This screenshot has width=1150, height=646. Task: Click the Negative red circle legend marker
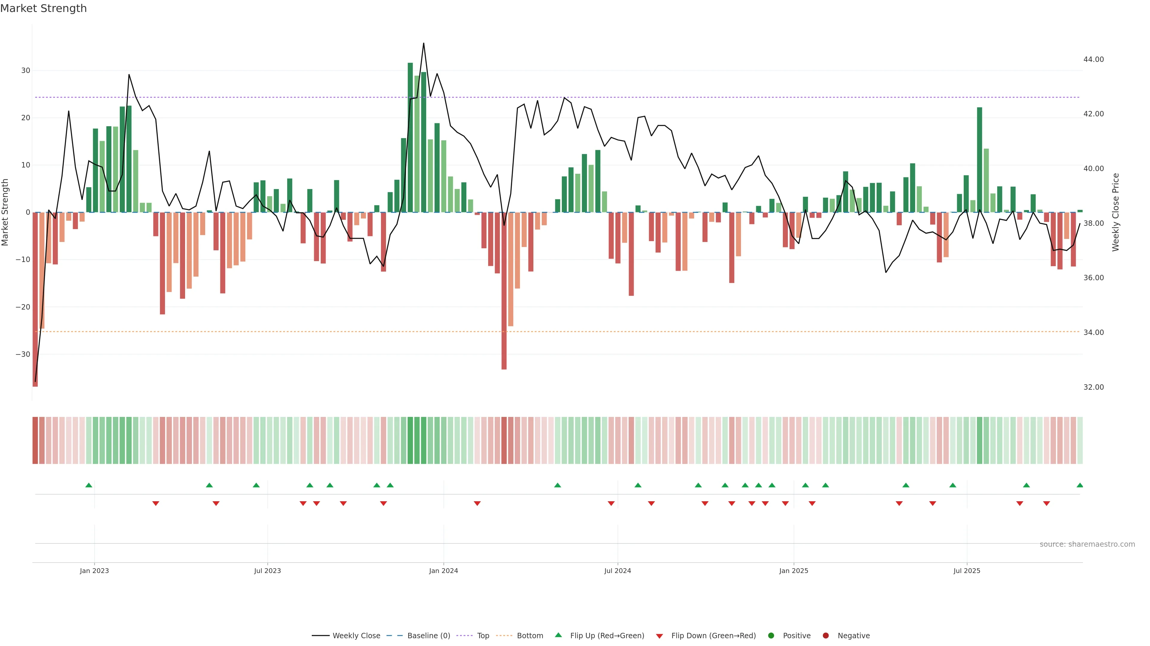[825, 636]
